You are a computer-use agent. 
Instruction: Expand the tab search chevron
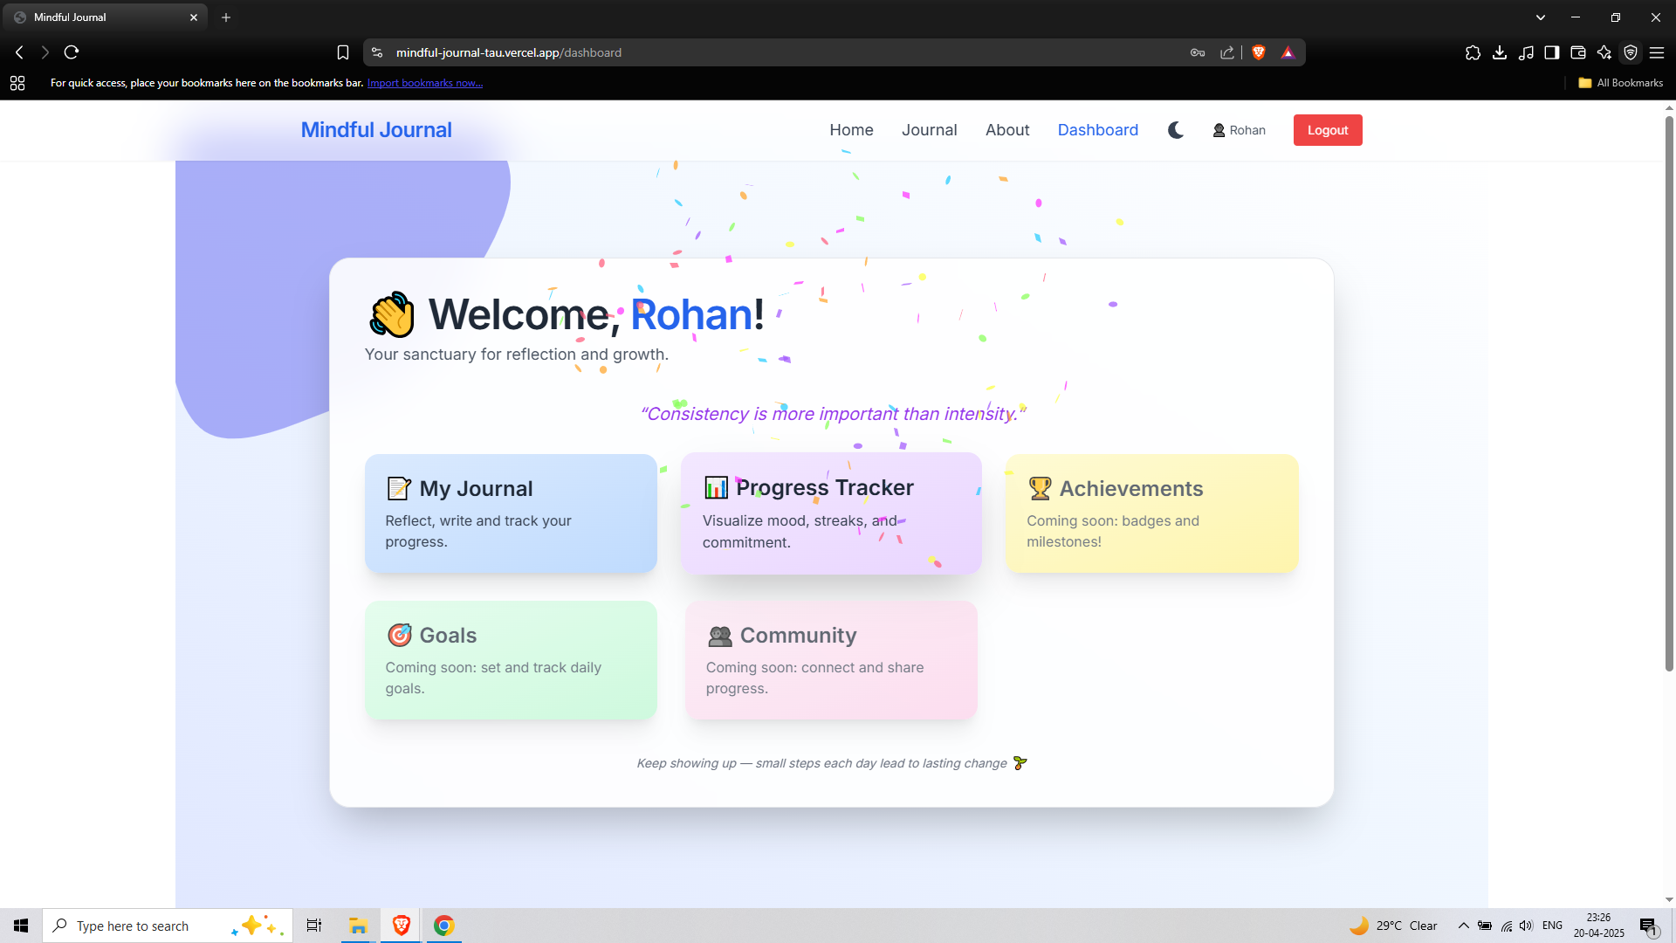point(1541,17)
